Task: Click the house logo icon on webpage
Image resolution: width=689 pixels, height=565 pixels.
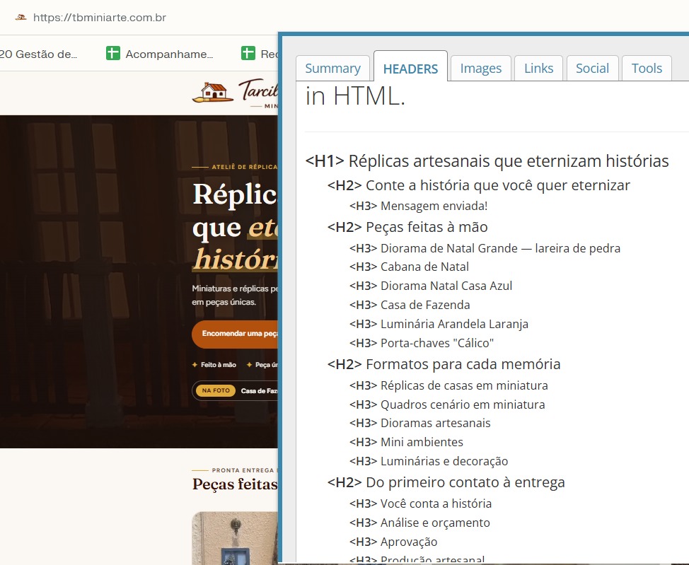Action: pos(213,92)
